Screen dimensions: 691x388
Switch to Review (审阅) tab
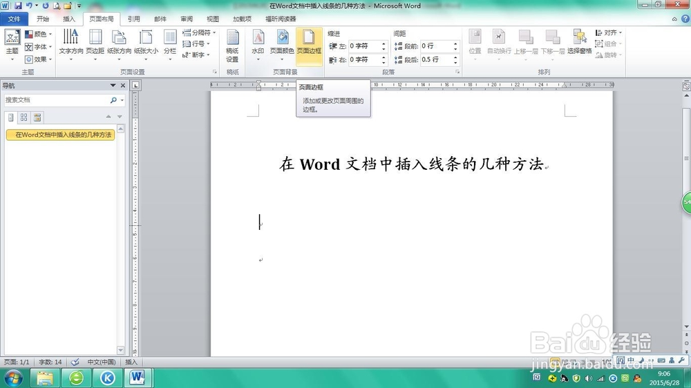[x=187, y=19]
